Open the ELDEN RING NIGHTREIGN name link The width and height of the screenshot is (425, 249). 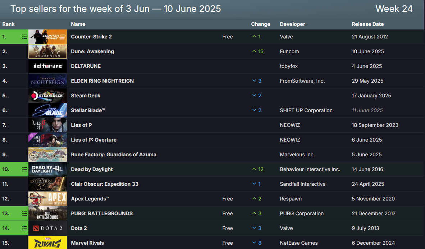(x=102, y=81)
